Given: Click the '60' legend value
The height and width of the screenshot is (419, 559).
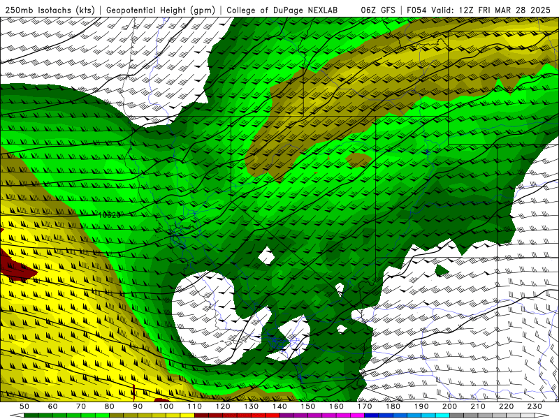Looking at the screenshot, I should [x=52, y=406].
